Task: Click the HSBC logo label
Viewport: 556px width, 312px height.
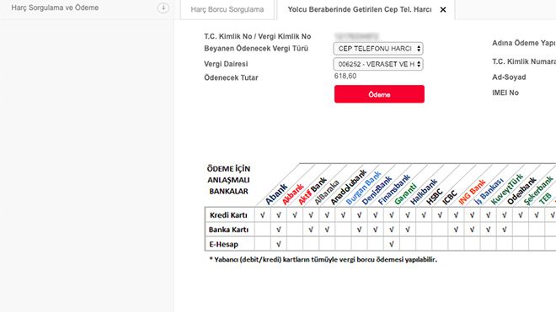Action: [x=435, y=198]
